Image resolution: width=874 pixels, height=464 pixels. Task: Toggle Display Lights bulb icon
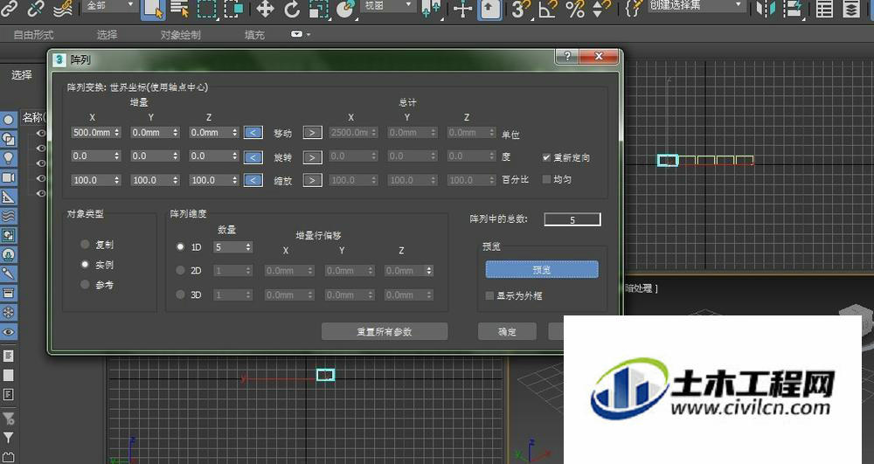point(9,158)
